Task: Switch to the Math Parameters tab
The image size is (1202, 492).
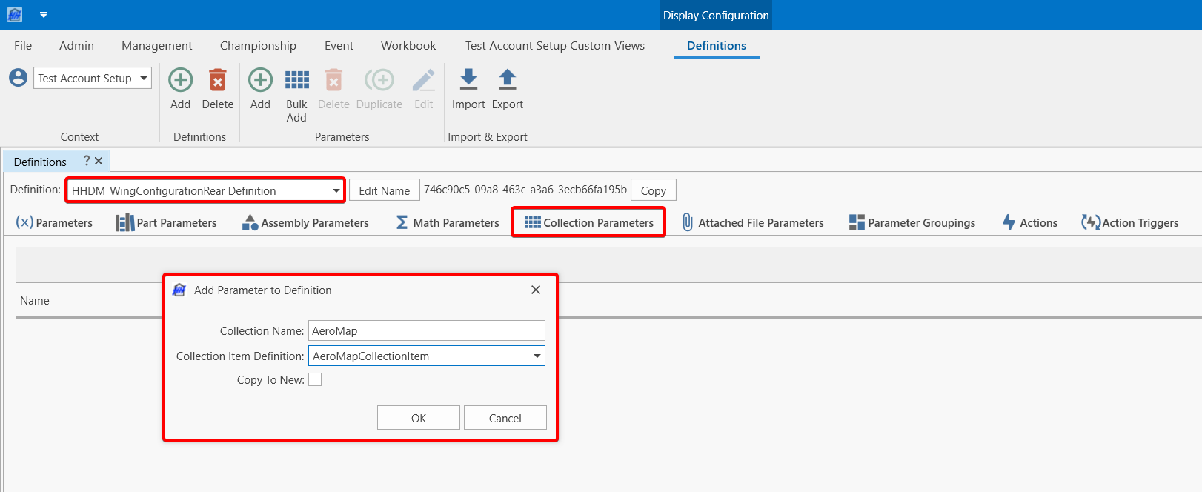Action: (x=448, y=222)
